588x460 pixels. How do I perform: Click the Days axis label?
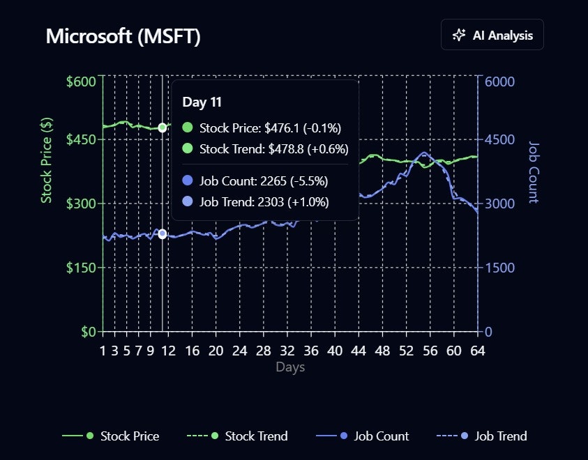point(289,367)
